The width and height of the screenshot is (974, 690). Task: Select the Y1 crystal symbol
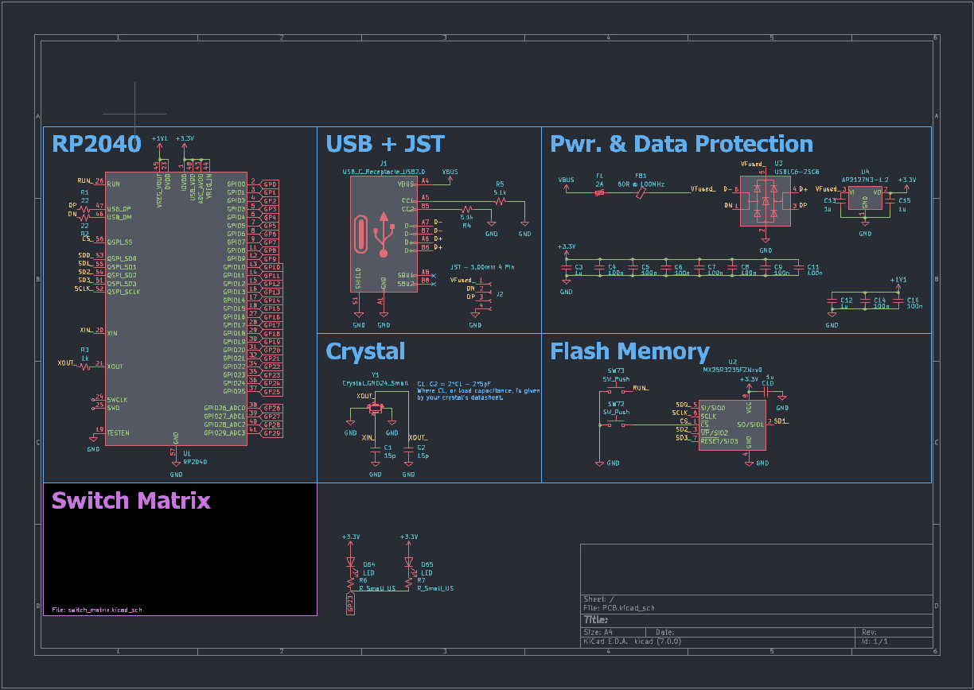coord(375,409)
